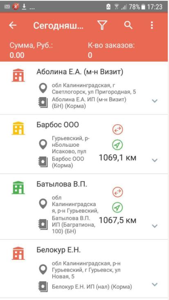Click the red building icon for Аболина Е.А.
This screenshot has width=169, height=300.
pos(18,75)
